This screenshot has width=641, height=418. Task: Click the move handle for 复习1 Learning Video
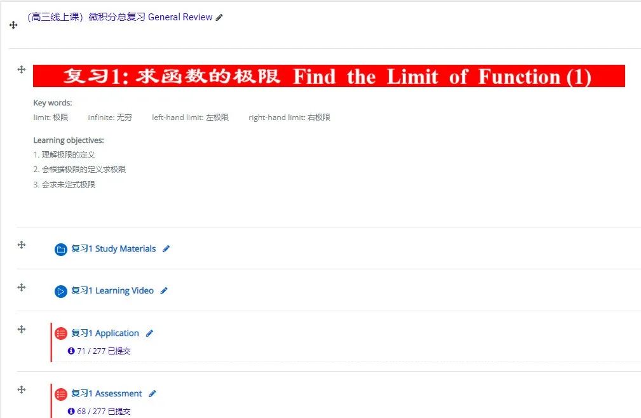click(x=21, y=287)
